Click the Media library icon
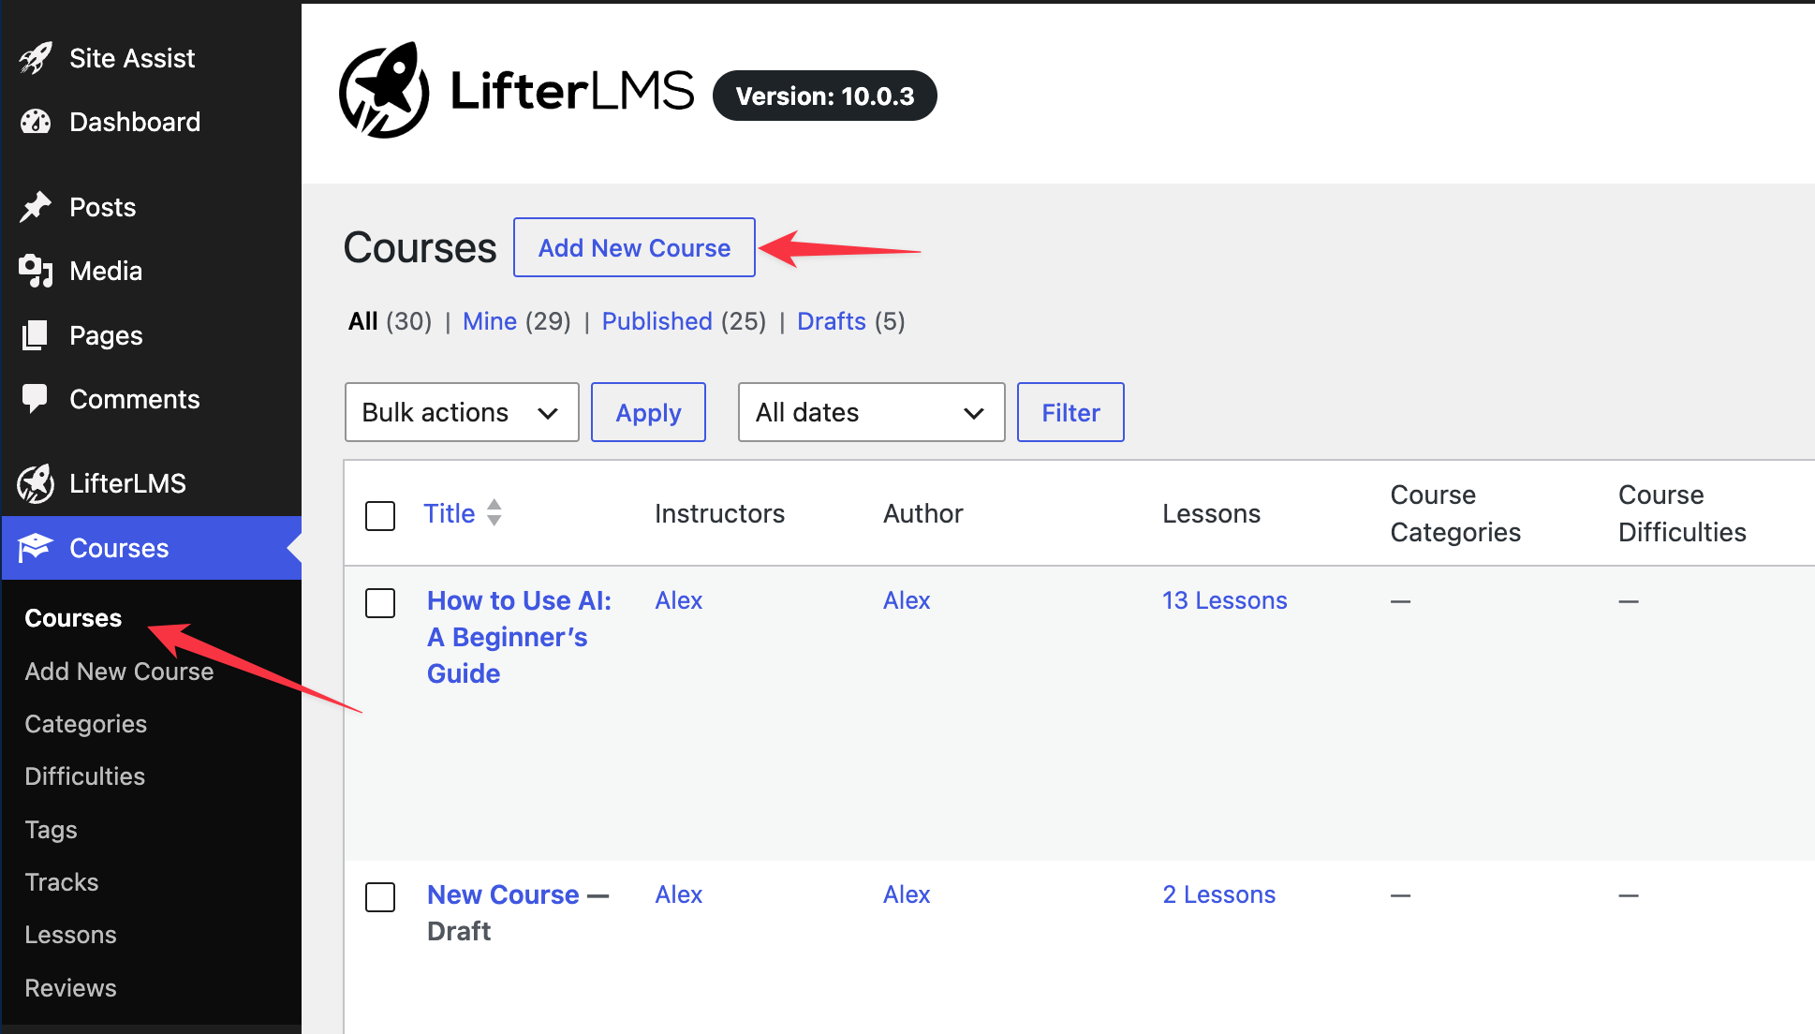Viewport: 1815px width, 1034px height. (36, 271)
